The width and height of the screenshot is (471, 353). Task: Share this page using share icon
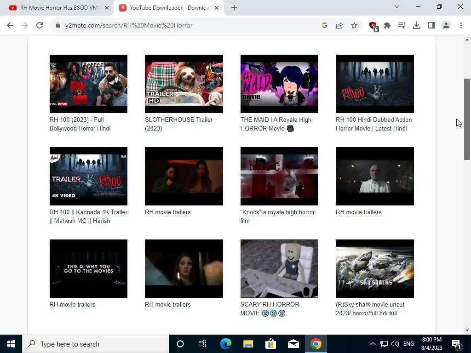pos(339,25)
